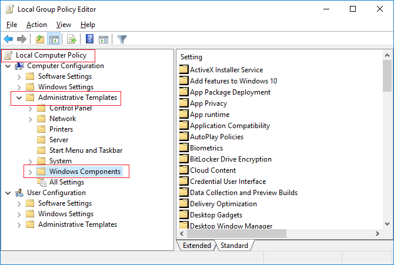Click the Up One Level folder icon

tap(39, 39)
